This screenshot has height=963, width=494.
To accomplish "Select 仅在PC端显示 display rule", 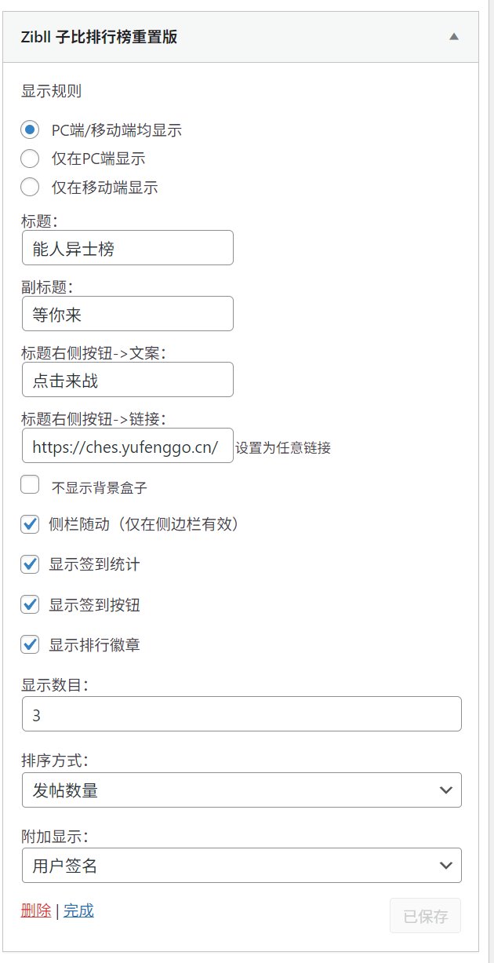I will tap(29, 158).
